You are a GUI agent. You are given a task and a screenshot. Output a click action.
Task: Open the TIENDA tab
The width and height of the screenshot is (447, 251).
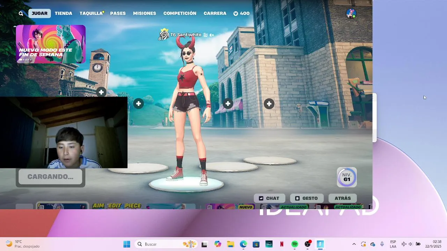point(64,13)
